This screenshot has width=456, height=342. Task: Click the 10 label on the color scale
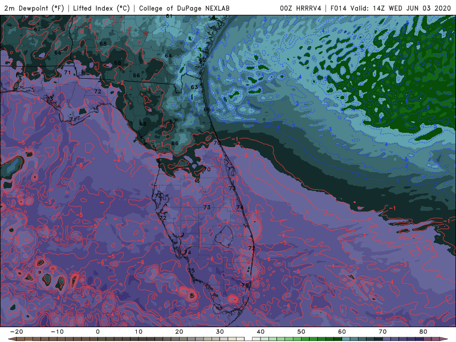point(139,332)
